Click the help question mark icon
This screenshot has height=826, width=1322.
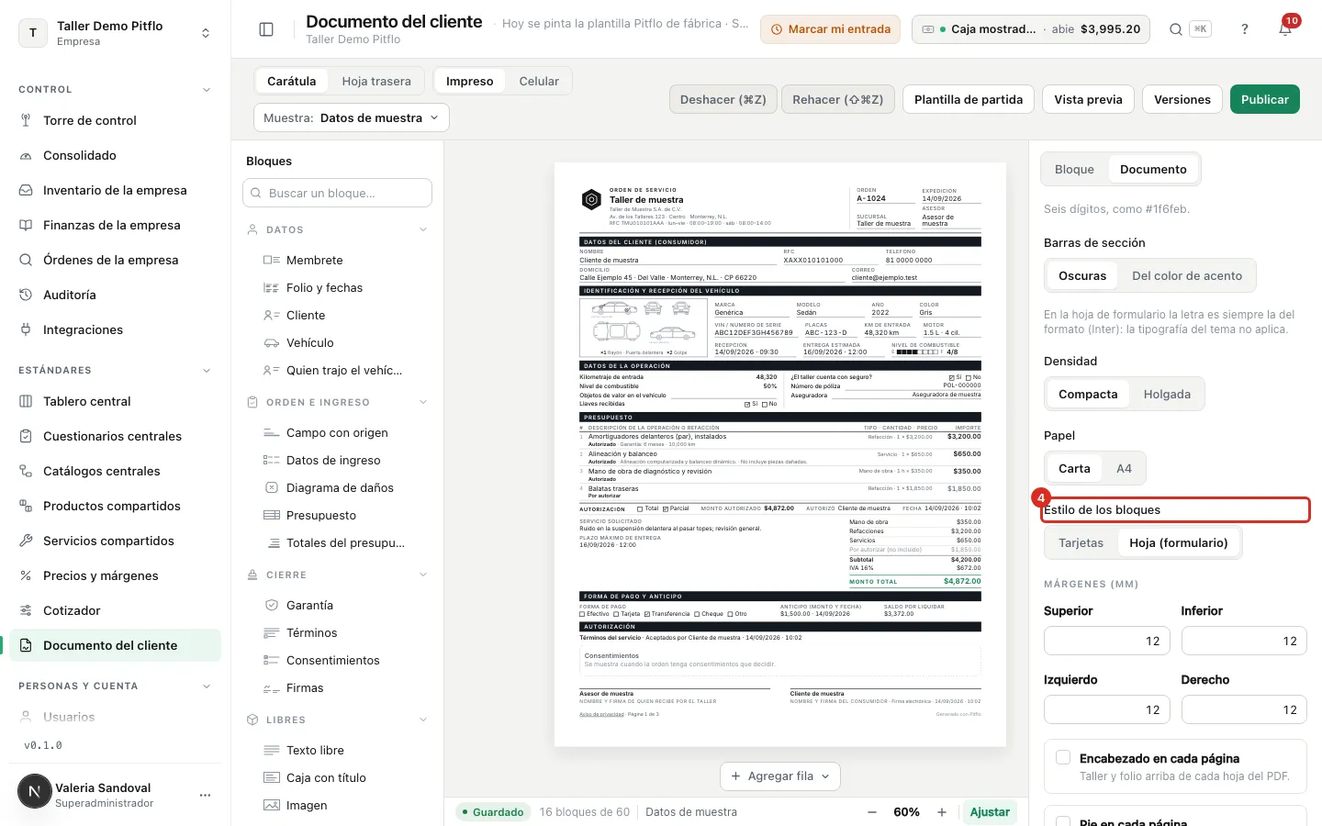pyautogui.click(x=1245, y=29)
